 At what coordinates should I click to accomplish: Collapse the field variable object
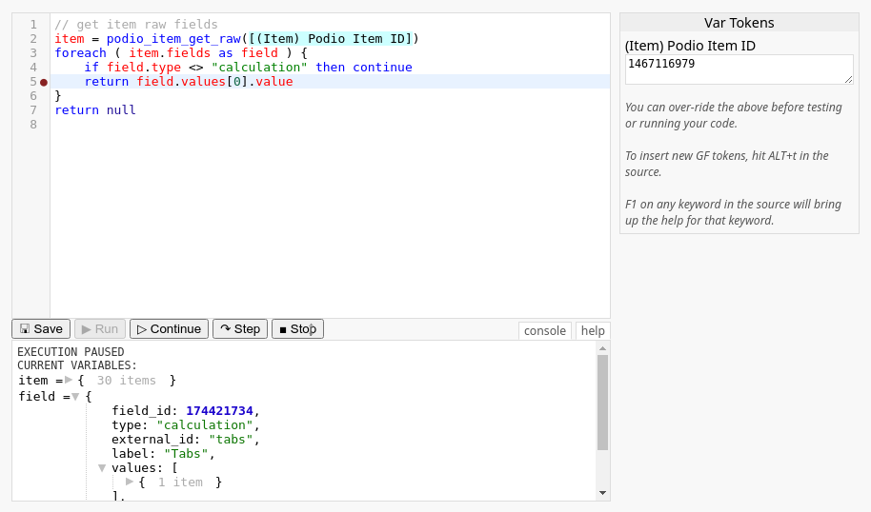(75, 397)
